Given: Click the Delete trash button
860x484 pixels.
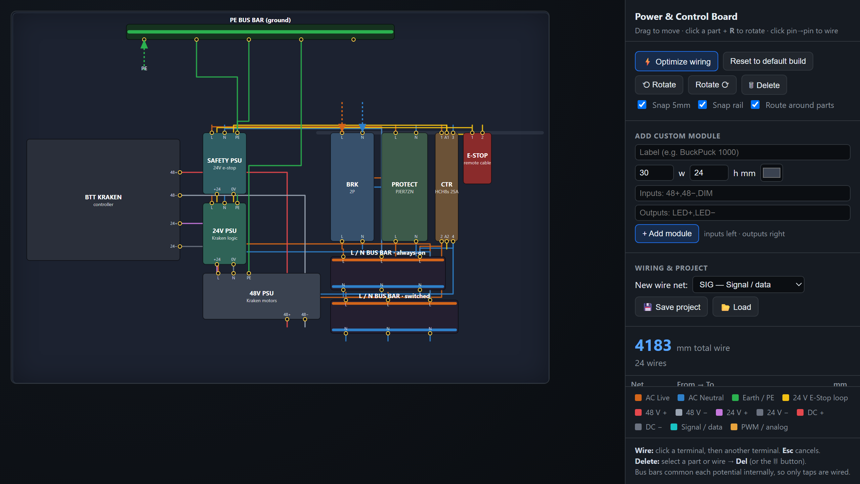Looking at the screenshot, I should click(x=764, y=85).
